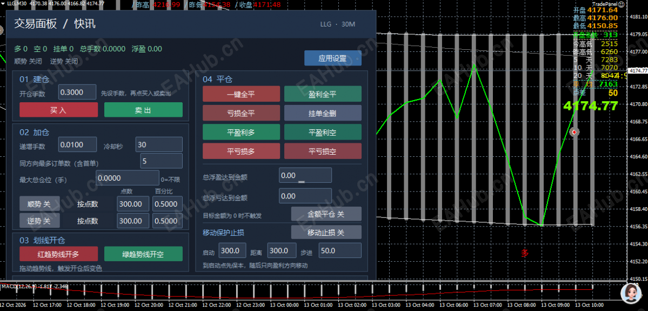
Task: Click the 总浮亏达到金额 input field
Action: pos(305,196)
